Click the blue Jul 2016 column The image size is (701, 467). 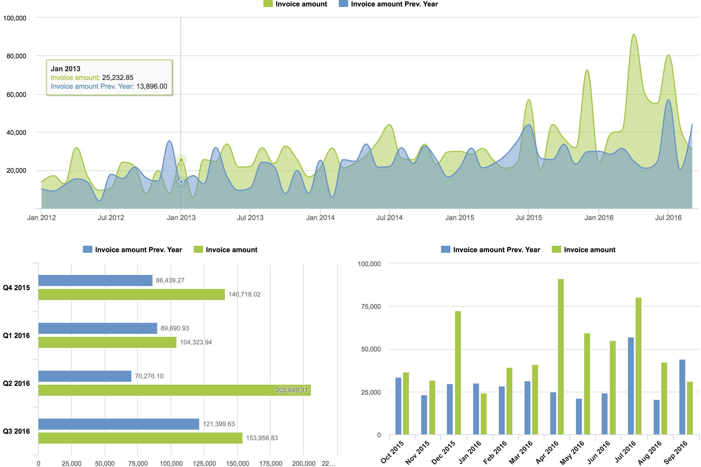631,386
